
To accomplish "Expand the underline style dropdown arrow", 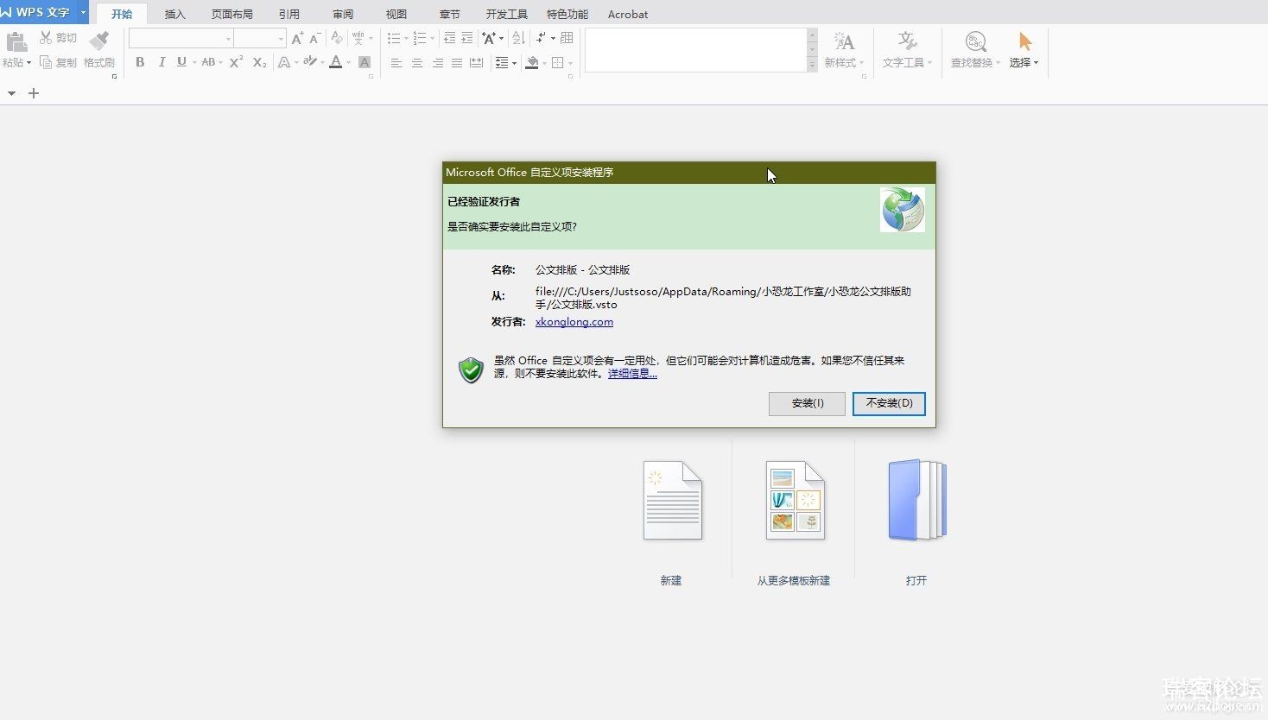I will tap(194, 63).
